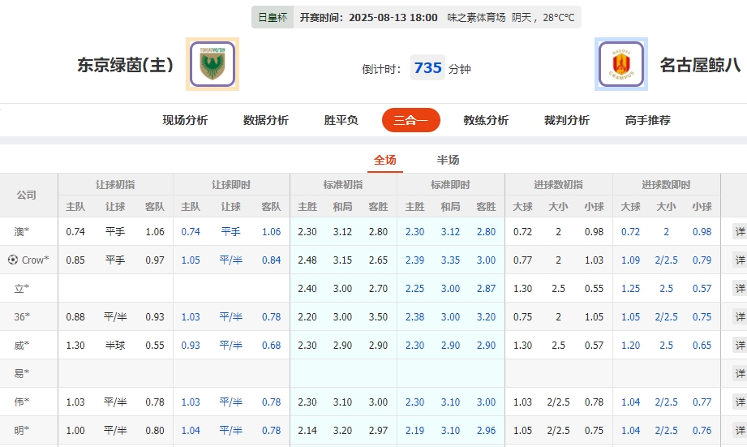The height and width of the screenshot is (447, 747).
Task: Click the soccer ball icon beside Crow*
Action: 12,260
